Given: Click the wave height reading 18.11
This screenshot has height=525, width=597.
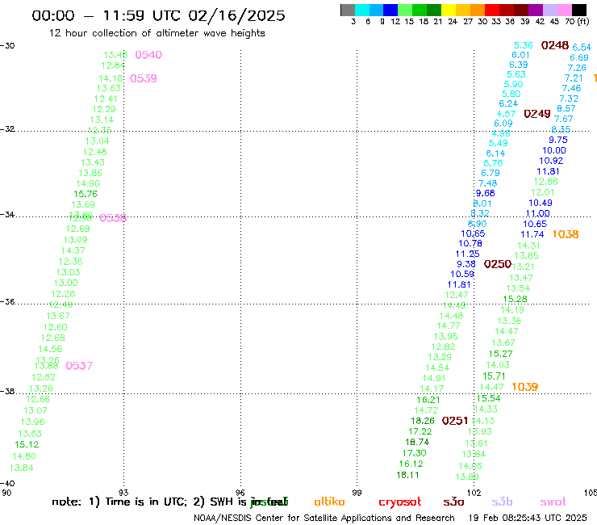Looking at the screenshot, I should (x=407, y=475).
